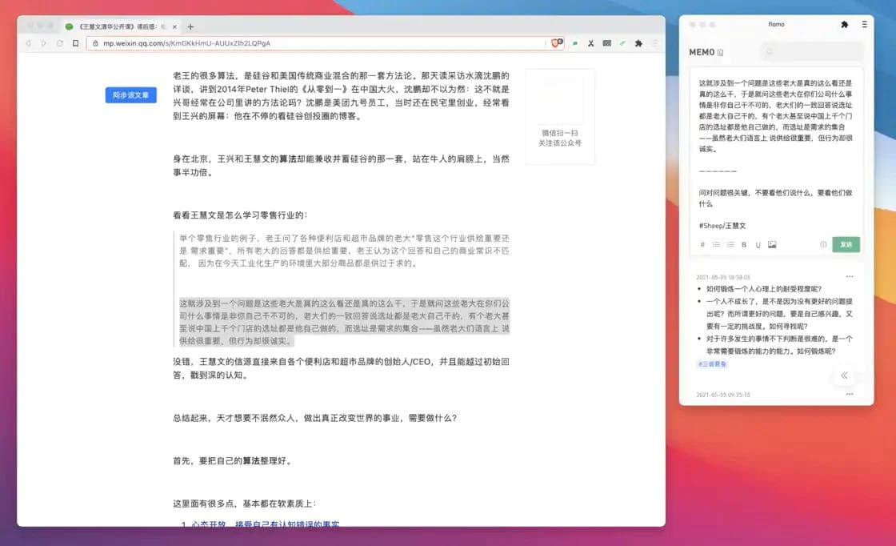Image resolution: width=896 pixels, height=546 pixels.
Task: Toggle underline formatting in flomo editor
Action: pos(758,245)
